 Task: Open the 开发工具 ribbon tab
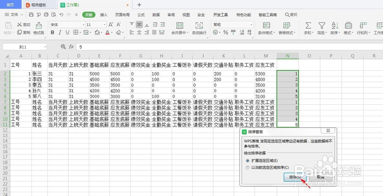pos(220,15)
